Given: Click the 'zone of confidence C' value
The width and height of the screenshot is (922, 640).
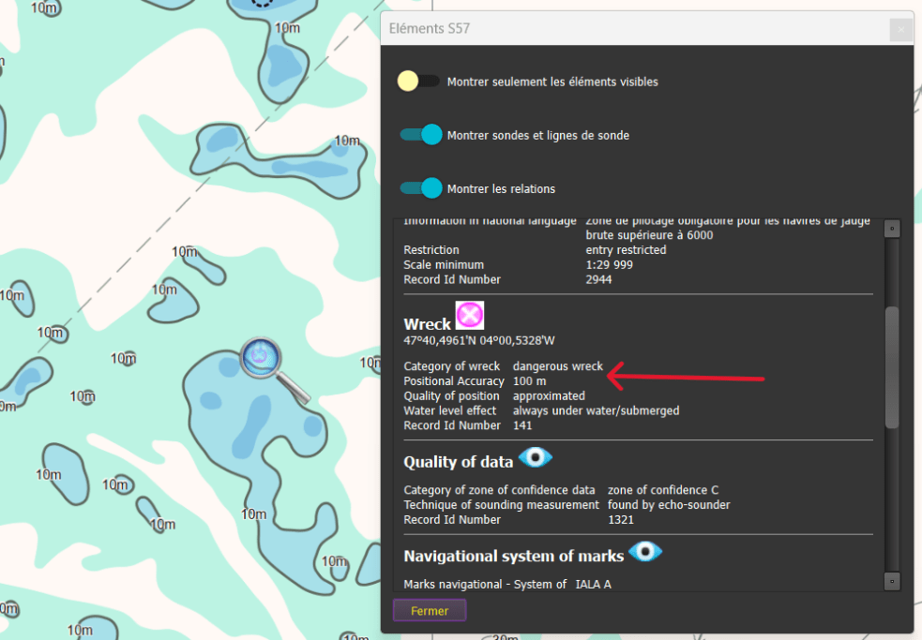Looking at the screenshot, I should click(x=662, y=490).
